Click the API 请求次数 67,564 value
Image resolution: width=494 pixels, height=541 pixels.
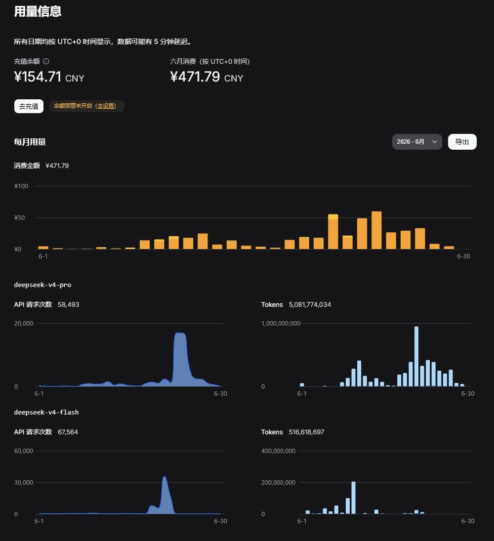tap(68, 432)
